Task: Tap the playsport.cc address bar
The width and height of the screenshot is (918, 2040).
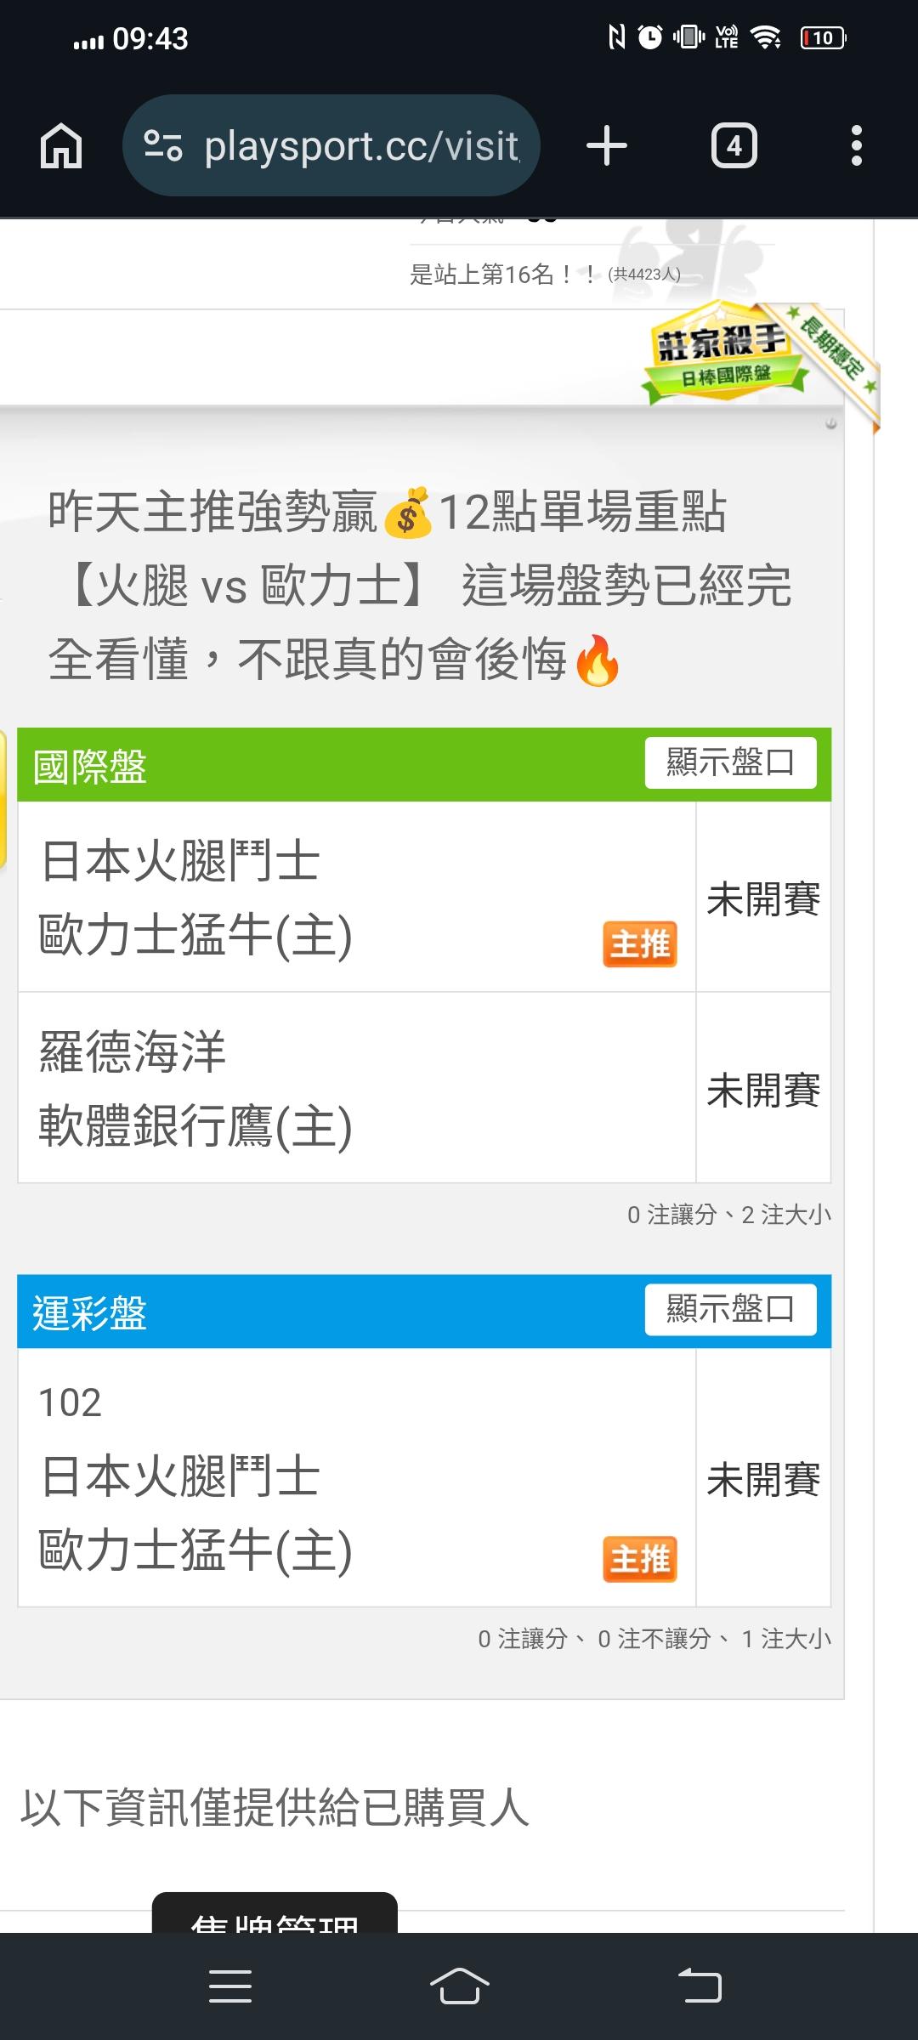Action: tap(361, 146)
